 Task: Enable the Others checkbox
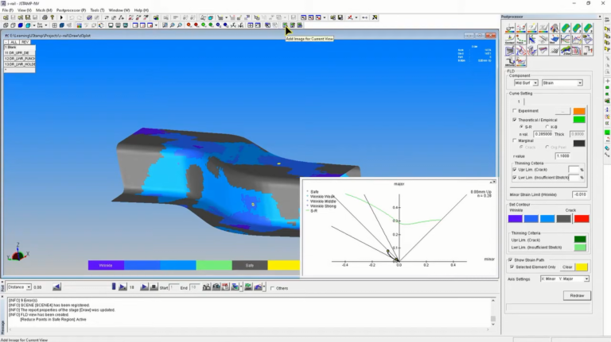point(272,288)
